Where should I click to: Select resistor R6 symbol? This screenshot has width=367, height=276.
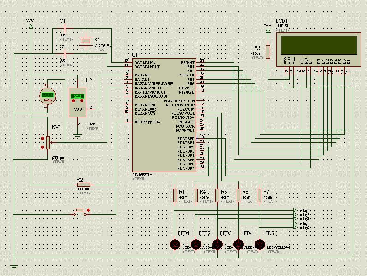[x=238, y=195]
